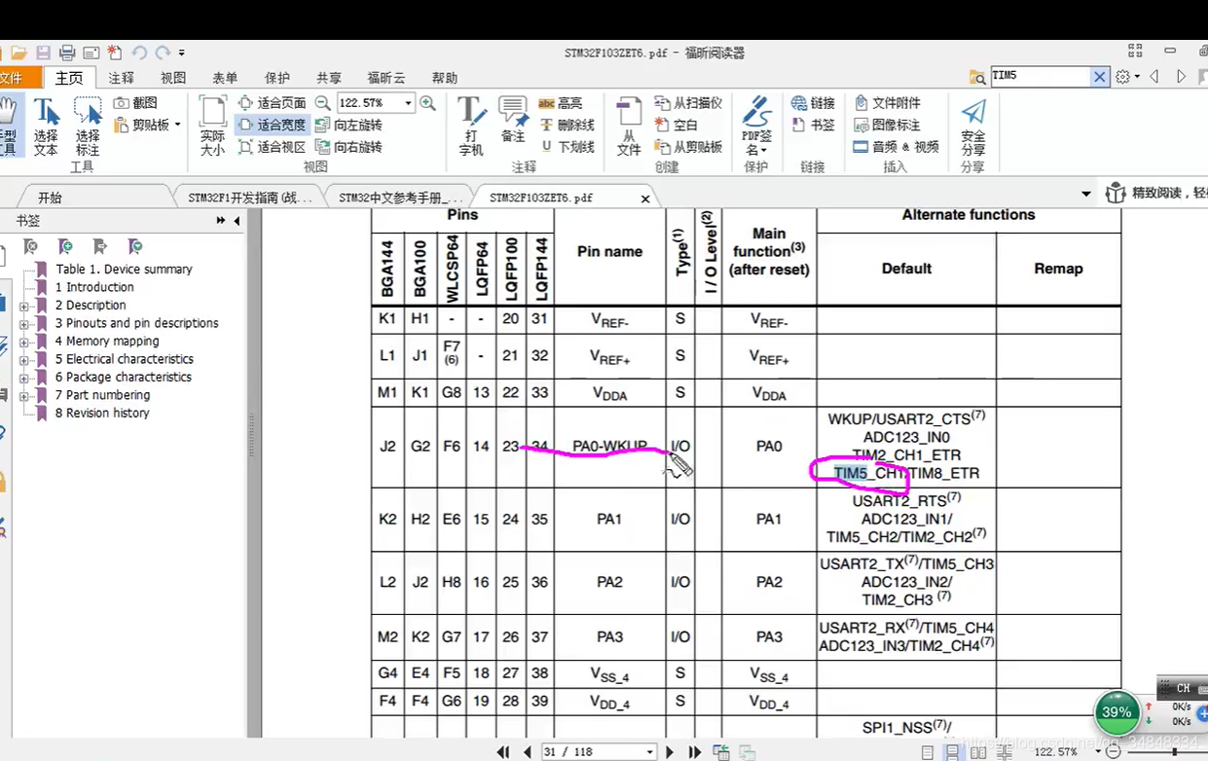Click the Actual Size (实际大小) button
1208x761 pixels.
212,127
